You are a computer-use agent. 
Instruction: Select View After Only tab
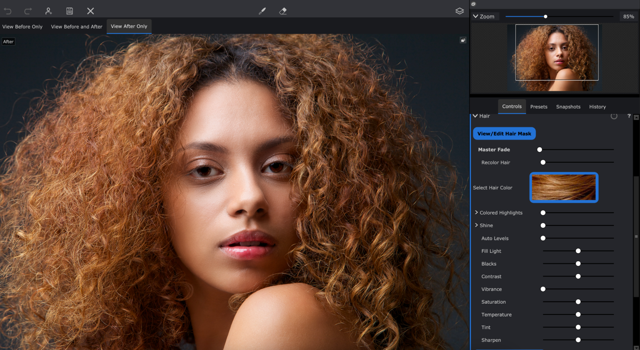point(129,26)
